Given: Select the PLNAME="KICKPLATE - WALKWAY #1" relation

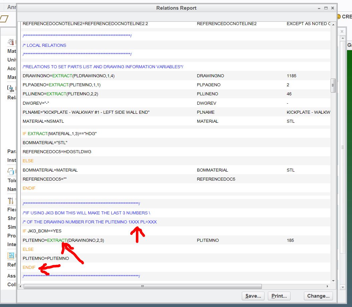Looking at the screenshot, I should coord(86,112).
